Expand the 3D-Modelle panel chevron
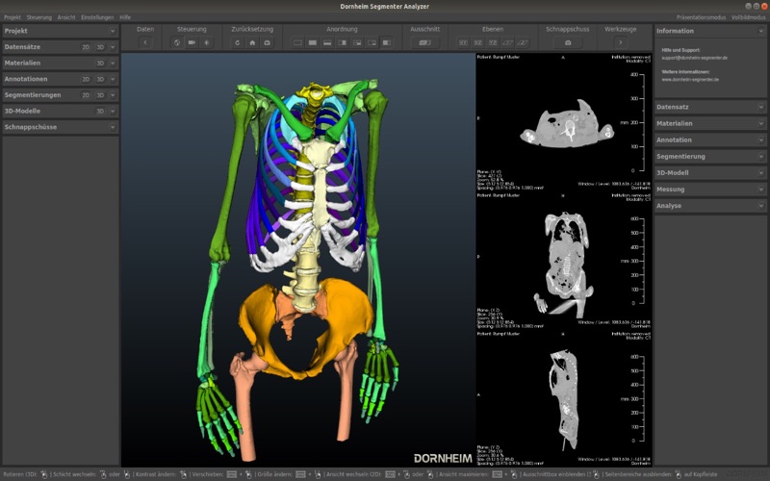770x481 pixels. point(113,112)
